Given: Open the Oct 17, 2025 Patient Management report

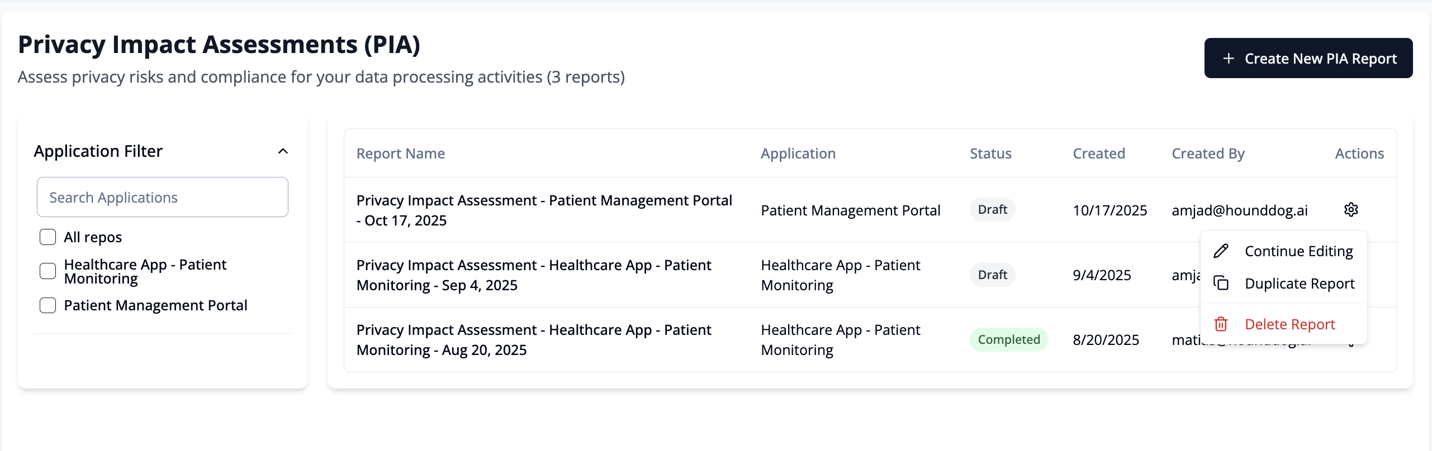Looking at the screenshot, I should (544, 210).
